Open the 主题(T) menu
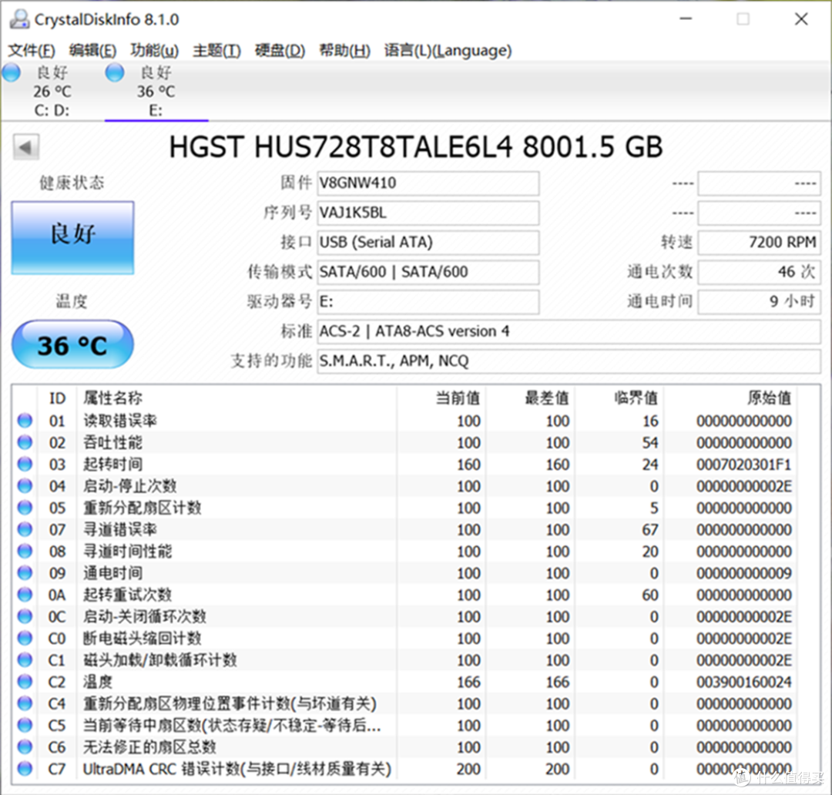The width and height of the screenshot is (832, 795). pos(216,50)
